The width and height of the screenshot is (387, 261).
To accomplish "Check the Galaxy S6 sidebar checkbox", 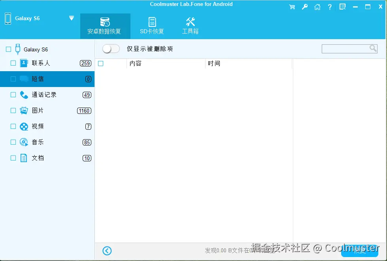I will [x=8, y=49].
